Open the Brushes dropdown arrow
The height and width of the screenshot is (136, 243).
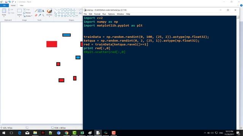(49, 17)
